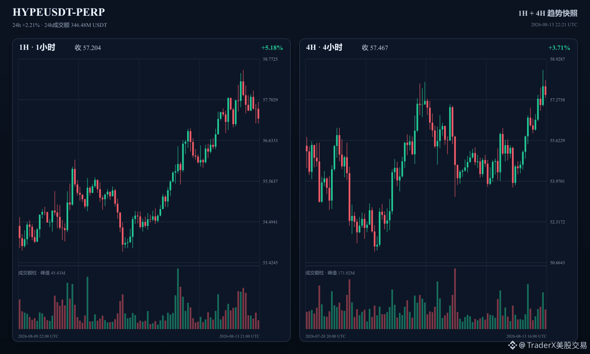Select the 24h +2.21% volume 346.48M USDT subtitle

pos(60,25)
